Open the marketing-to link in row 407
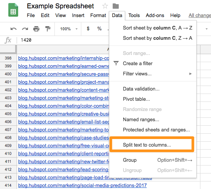The width and height of the screenshot is (211, 189). tap(64, 130)
